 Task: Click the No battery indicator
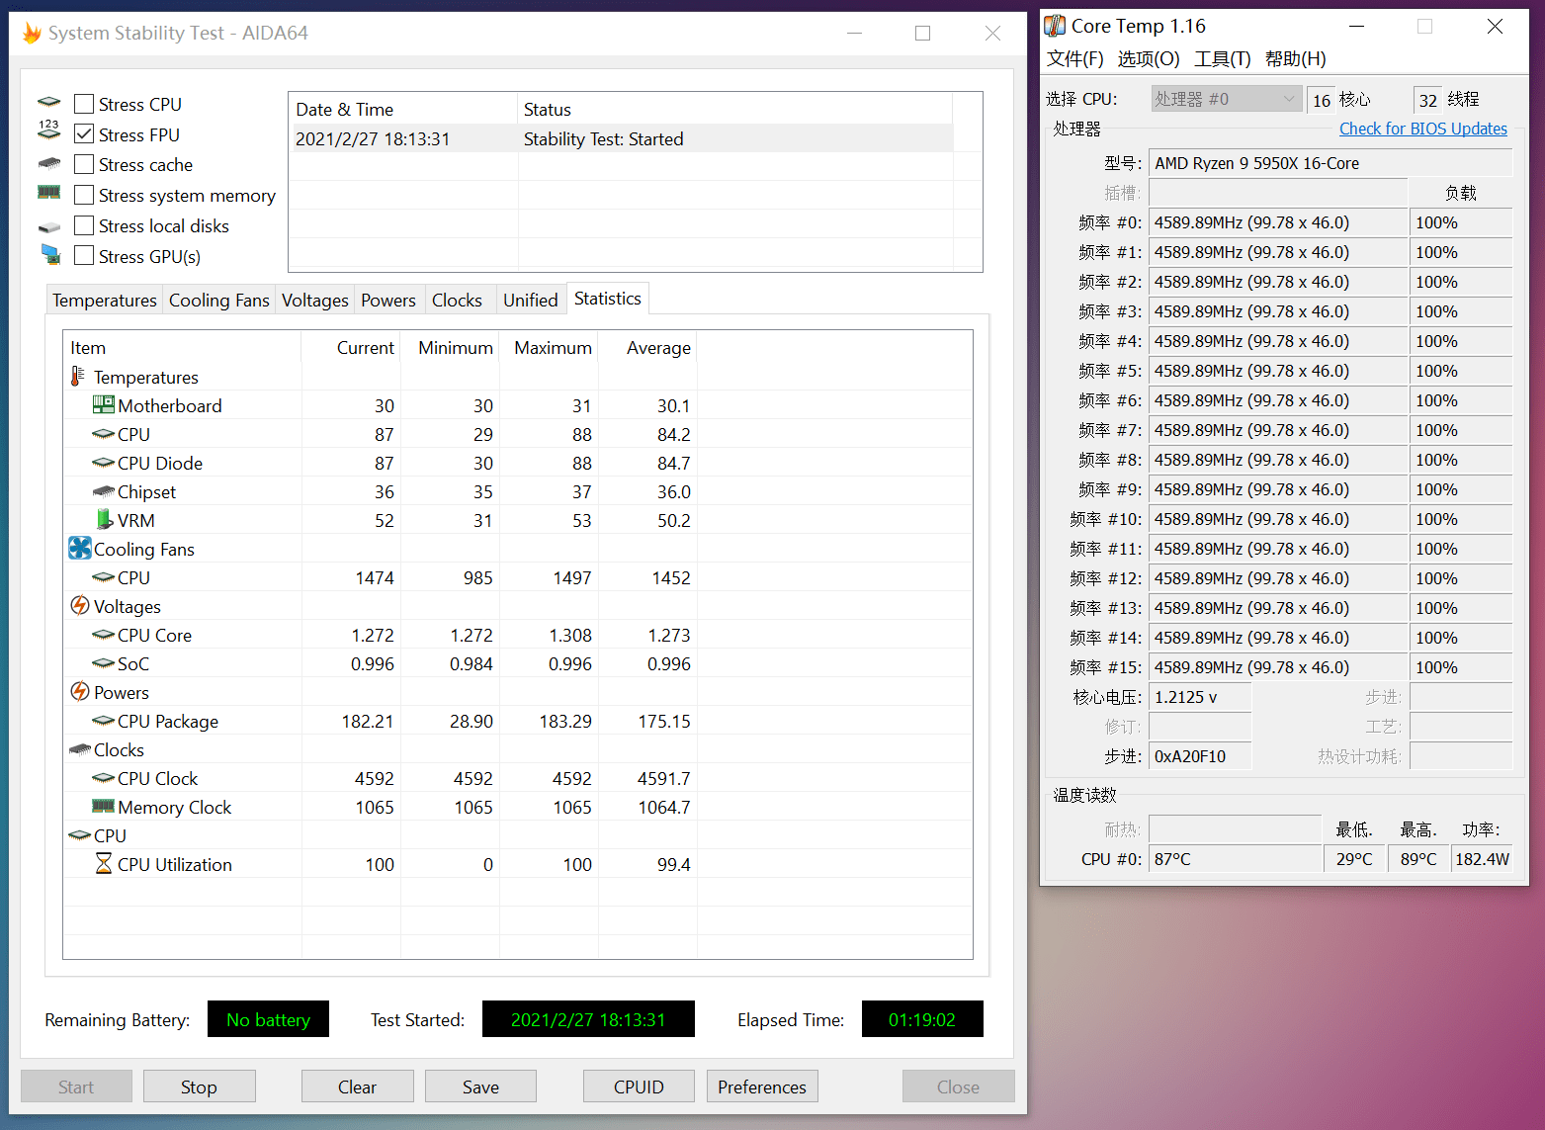tap(268, 1019)
